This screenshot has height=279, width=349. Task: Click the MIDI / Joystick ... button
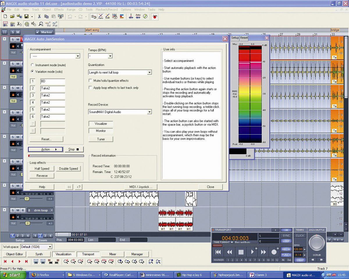pyautogui.click(x=141, y=187)
